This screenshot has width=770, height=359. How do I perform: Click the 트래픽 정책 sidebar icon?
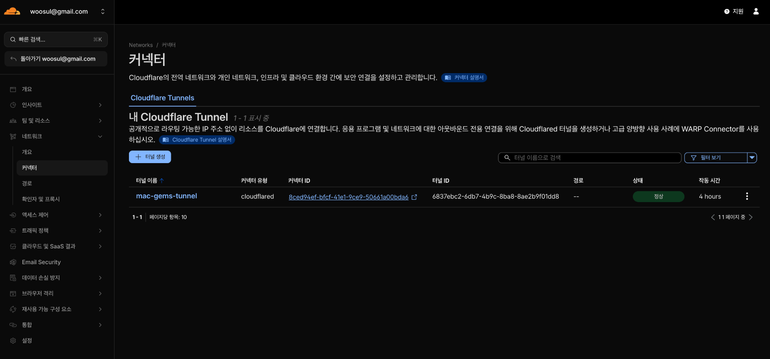tap(13, 231)
